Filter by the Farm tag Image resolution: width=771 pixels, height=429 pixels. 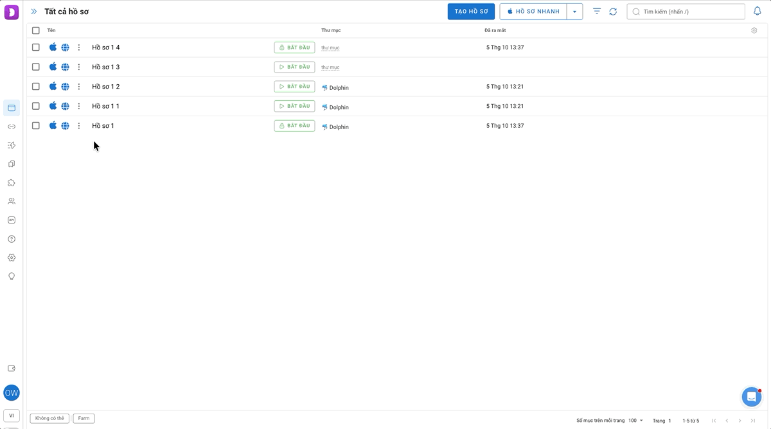pos(84,419)
